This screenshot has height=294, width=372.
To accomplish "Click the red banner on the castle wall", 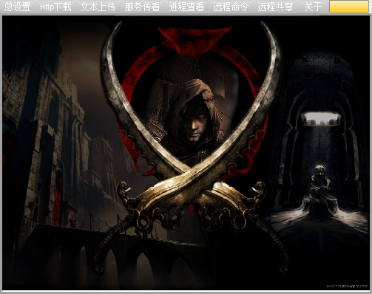I will (58, 197).
